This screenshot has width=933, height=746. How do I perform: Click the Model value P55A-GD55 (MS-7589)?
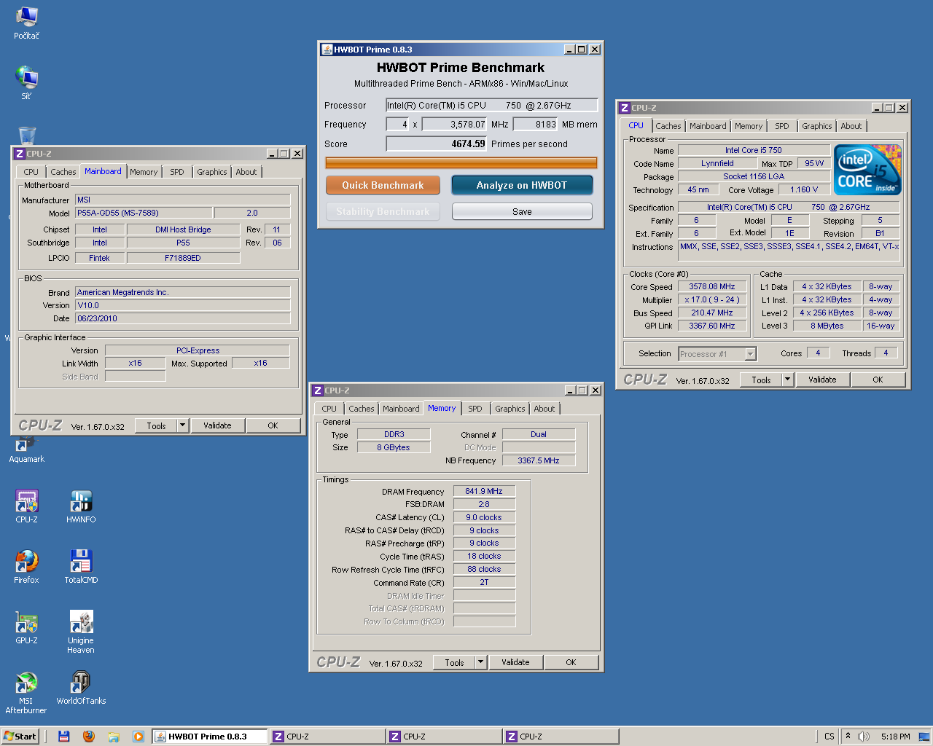click(144, 213)
